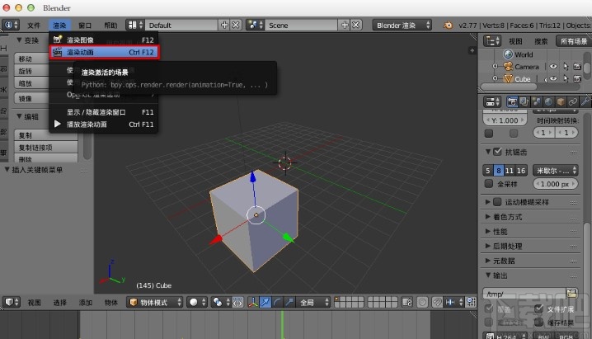This screenshot has height=339, width=592.
Task: Click the Scene name field
Action: (301, 26)
